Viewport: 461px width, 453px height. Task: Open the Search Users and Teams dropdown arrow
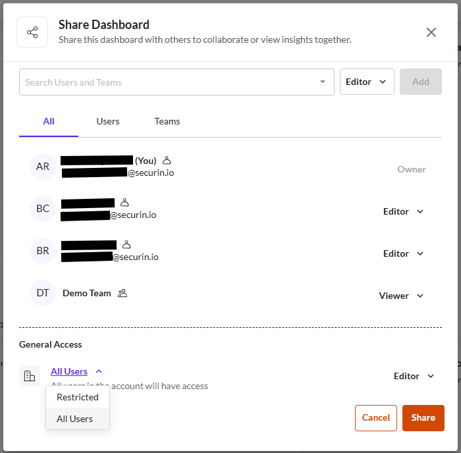pos(323,82)
